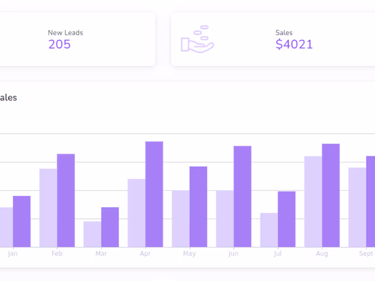The width and height of the screenshot is (375, 281).
Task: Select the Sales value $4021
Action: click(x=294, y=44)
